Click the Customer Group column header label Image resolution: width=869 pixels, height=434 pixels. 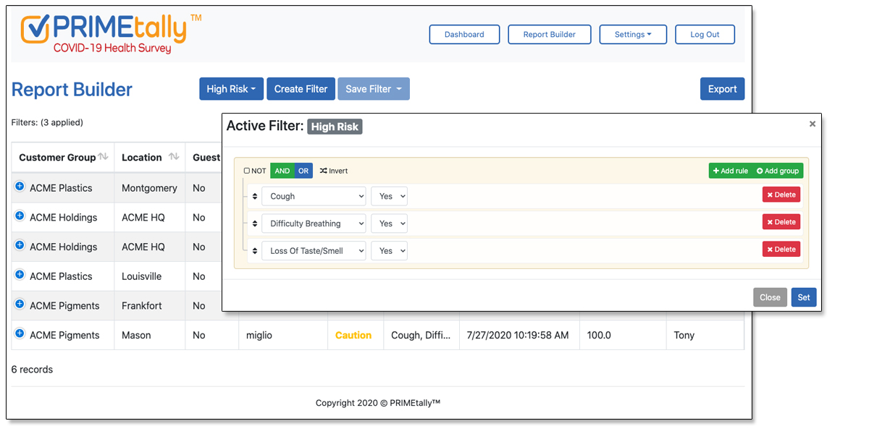point(57,158)
